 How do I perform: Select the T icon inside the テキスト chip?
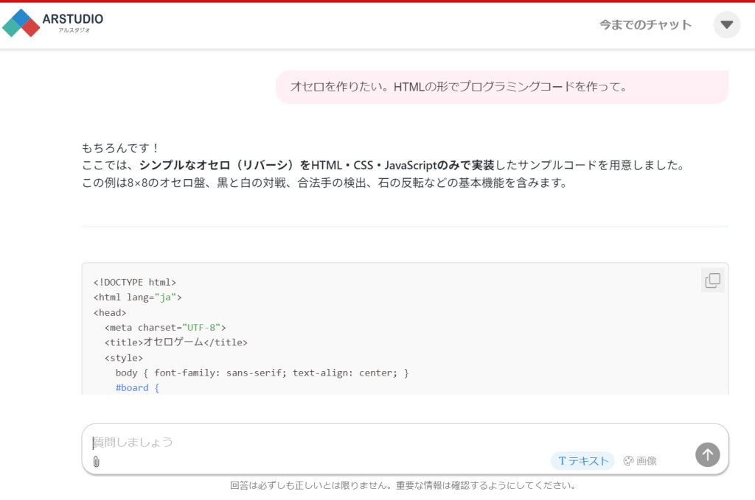563,460
